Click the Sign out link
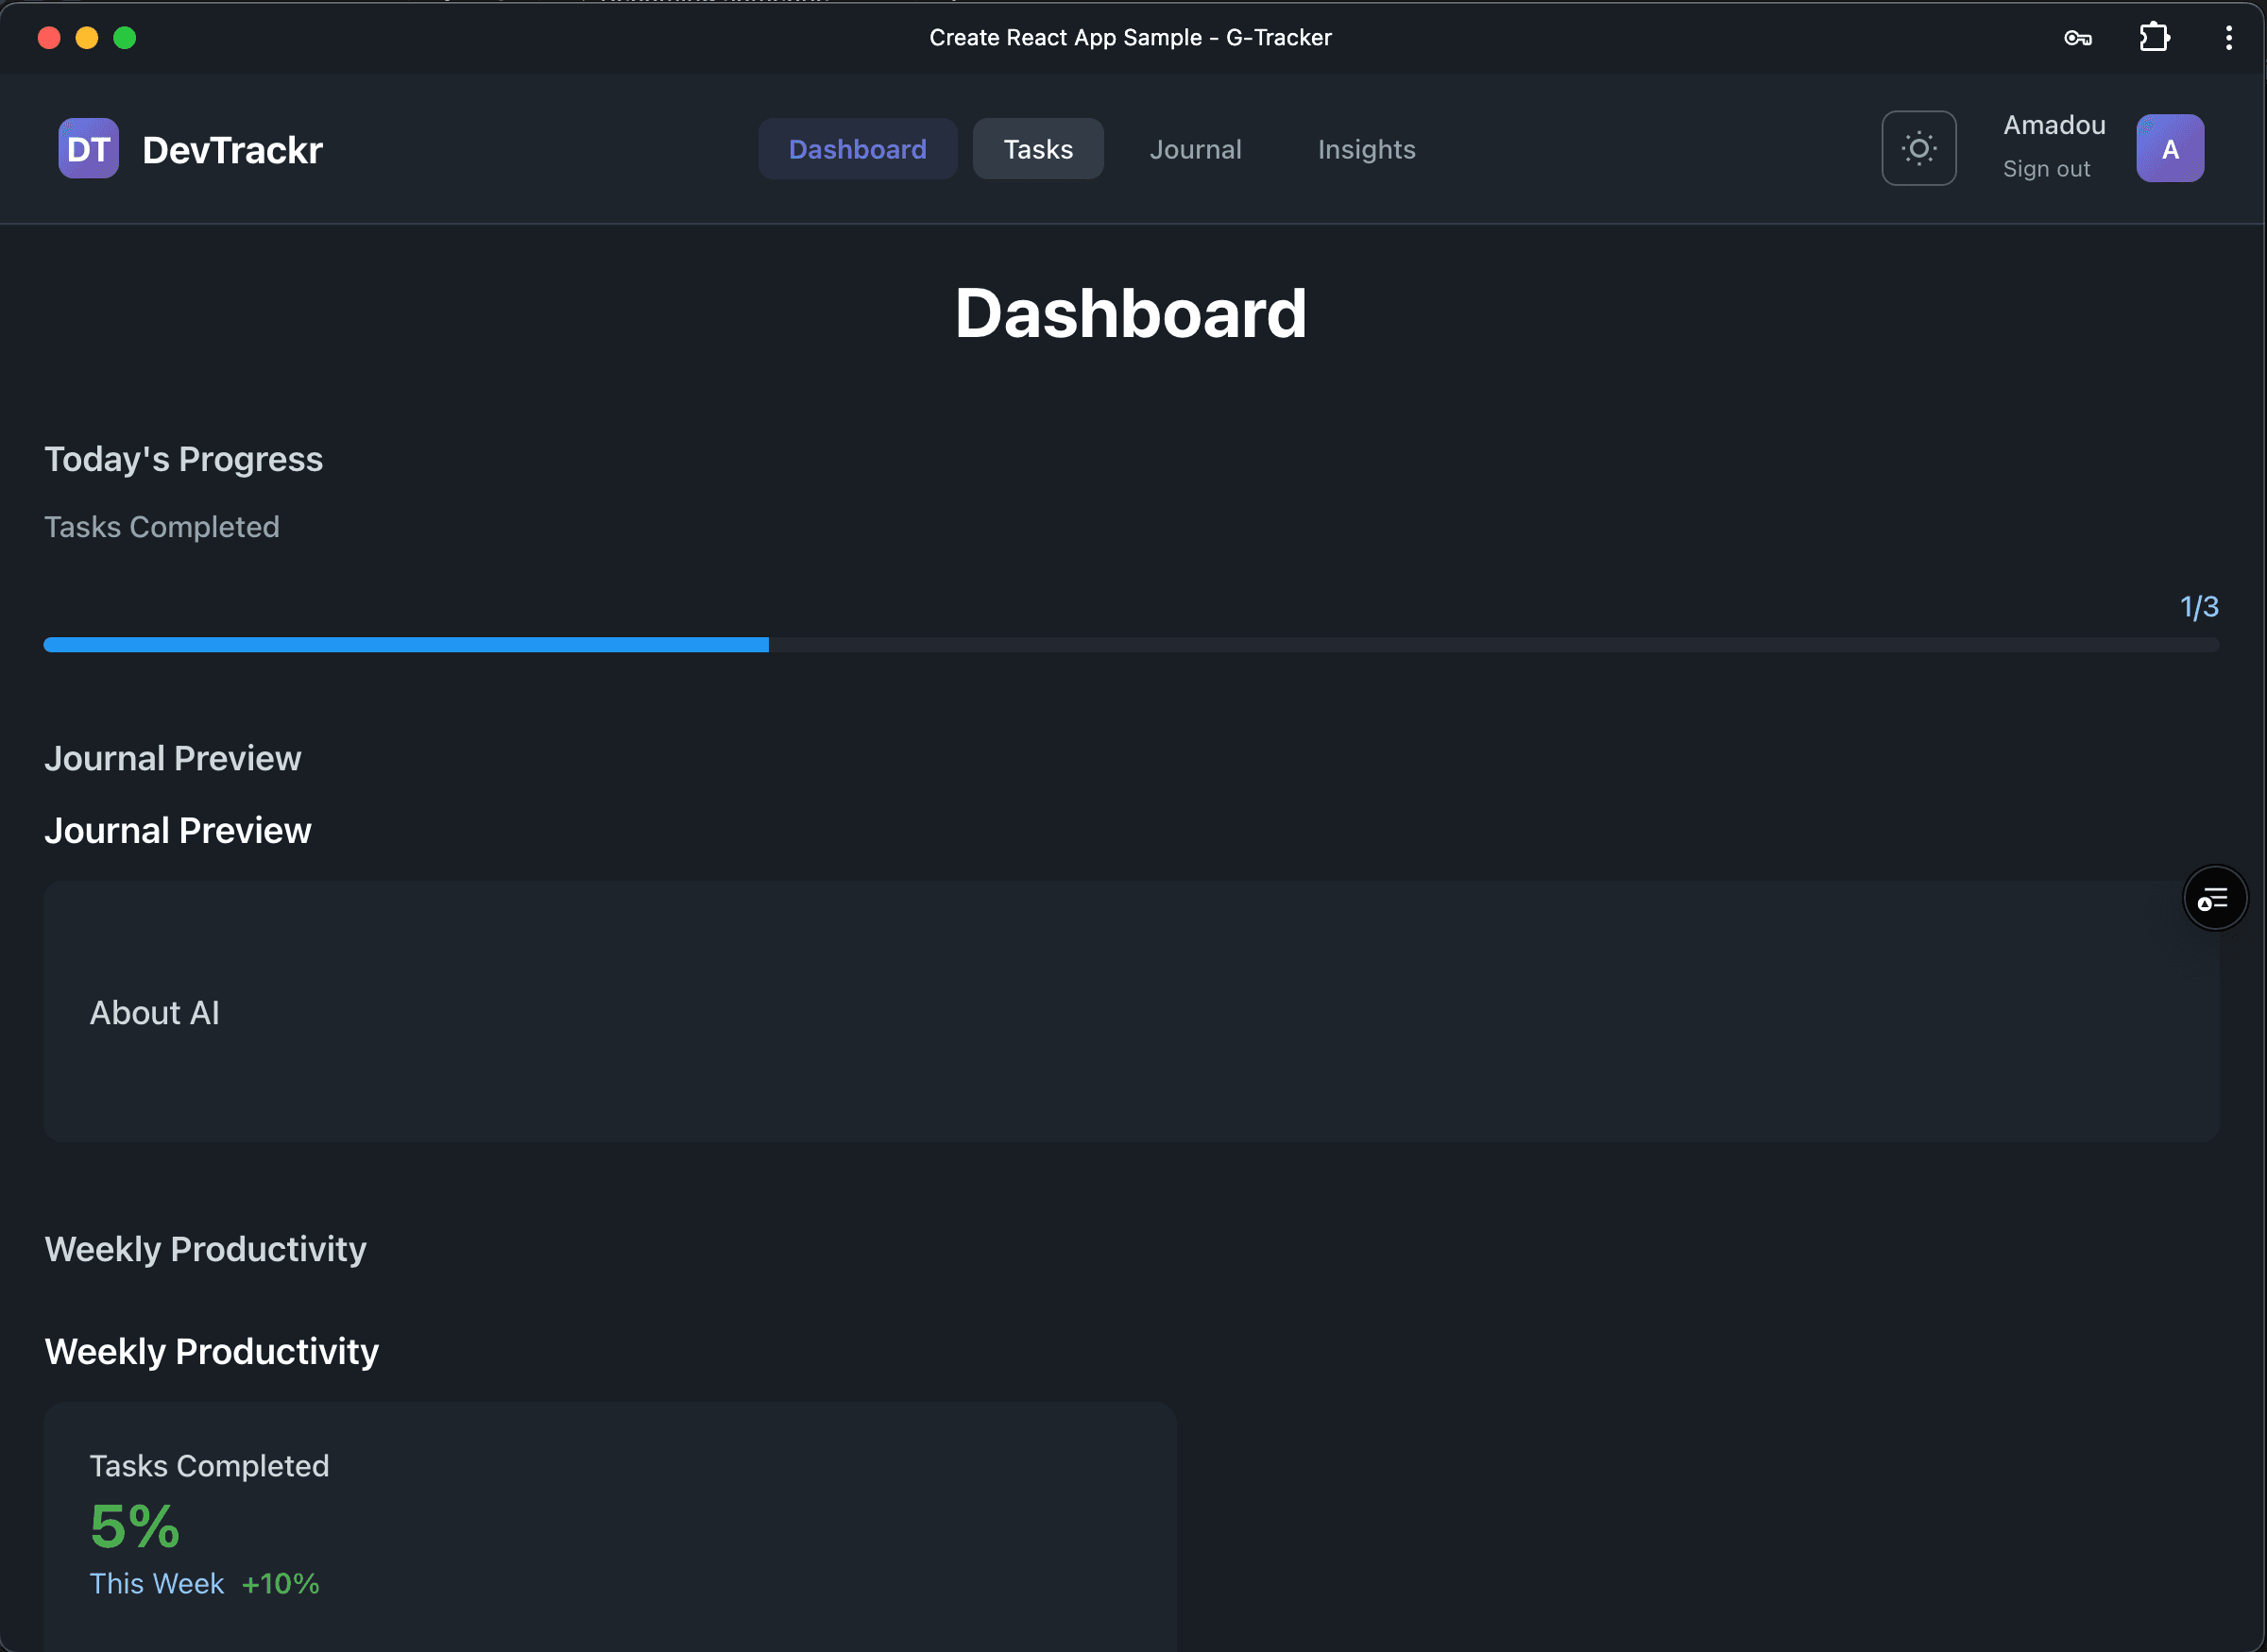This screenshot has height=1652, width=2267. coord(2047,169)
